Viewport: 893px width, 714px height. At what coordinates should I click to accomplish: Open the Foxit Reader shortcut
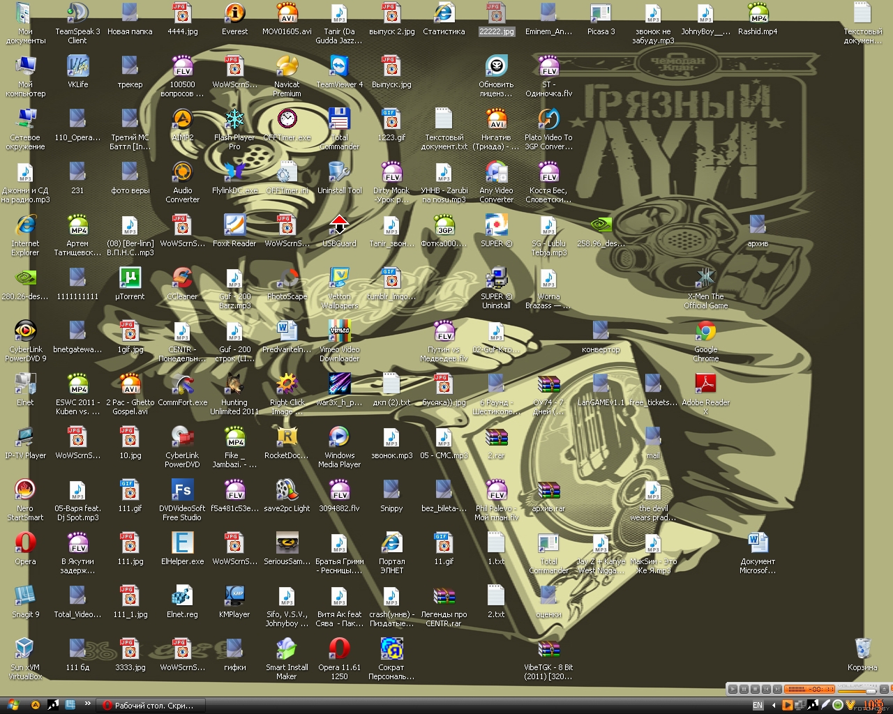(234, 231)
